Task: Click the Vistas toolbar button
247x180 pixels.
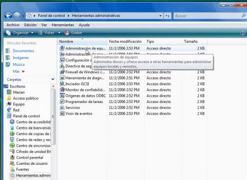Action: 46,33
